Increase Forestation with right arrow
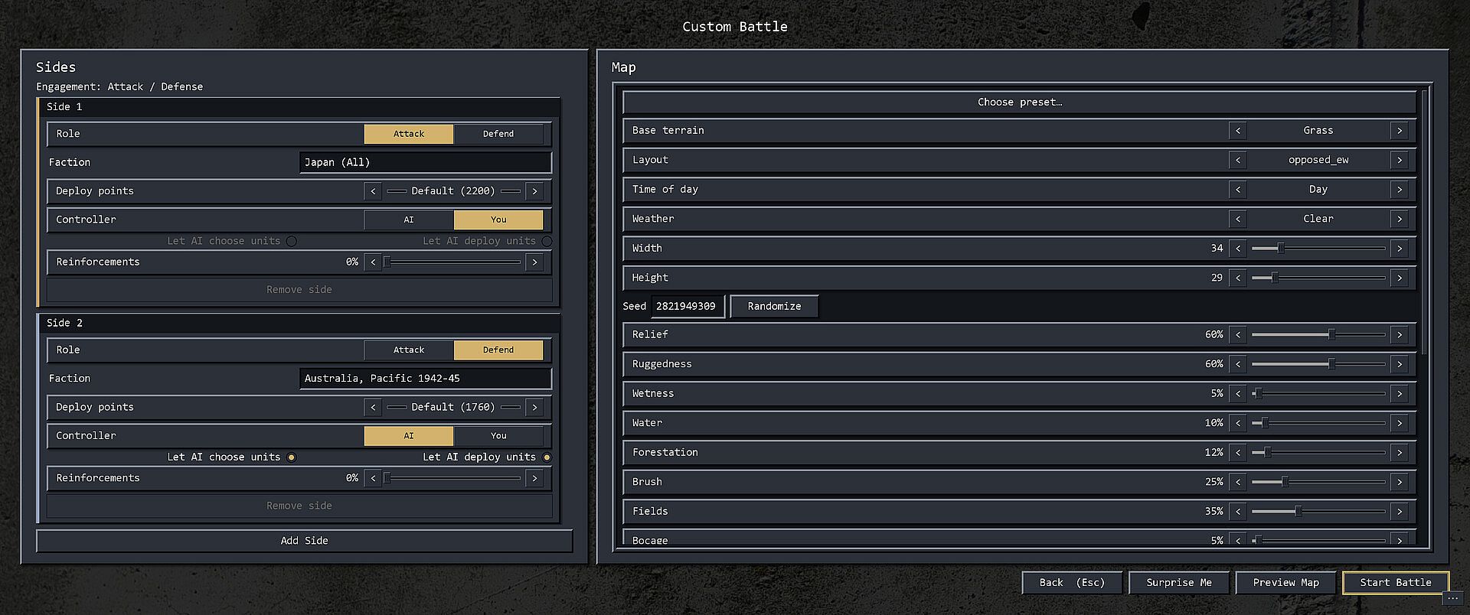The width and height of the screenshot is (1470, 615). click(x=1400, y=453)
